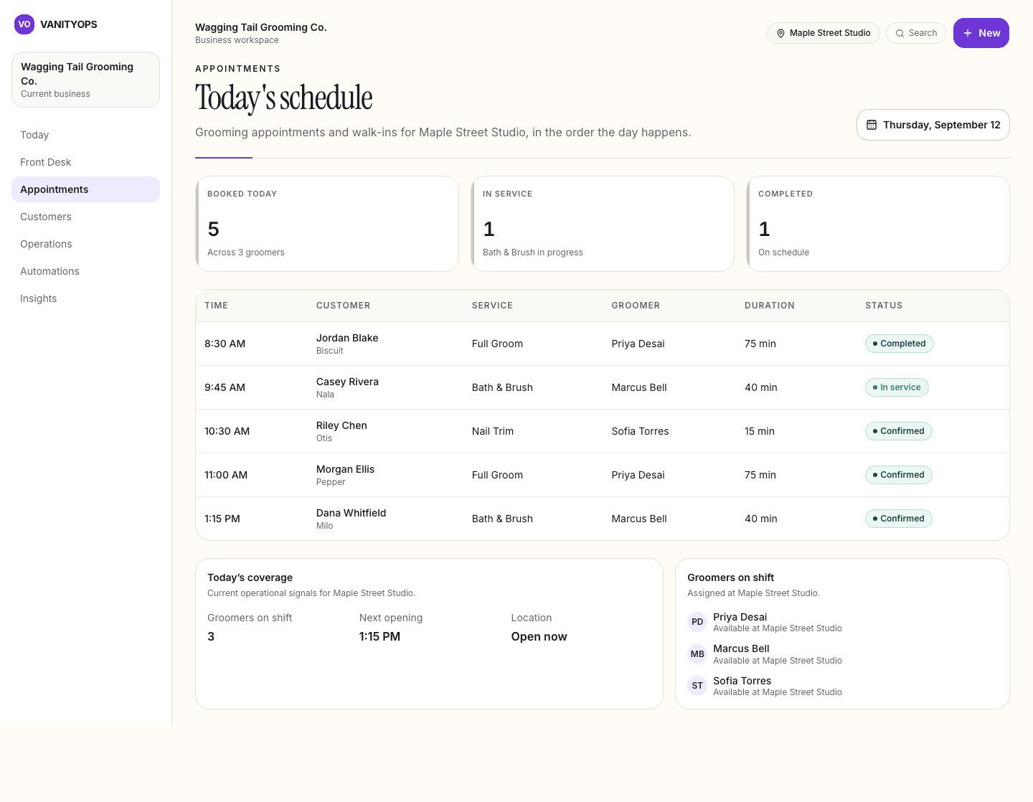Click the Customer column header

(x=343, y=306)
